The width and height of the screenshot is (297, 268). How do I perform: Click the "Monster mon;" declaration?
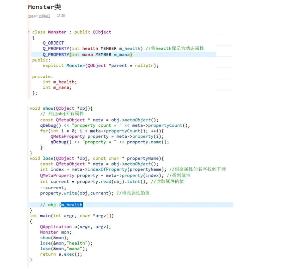pos(56,232)
